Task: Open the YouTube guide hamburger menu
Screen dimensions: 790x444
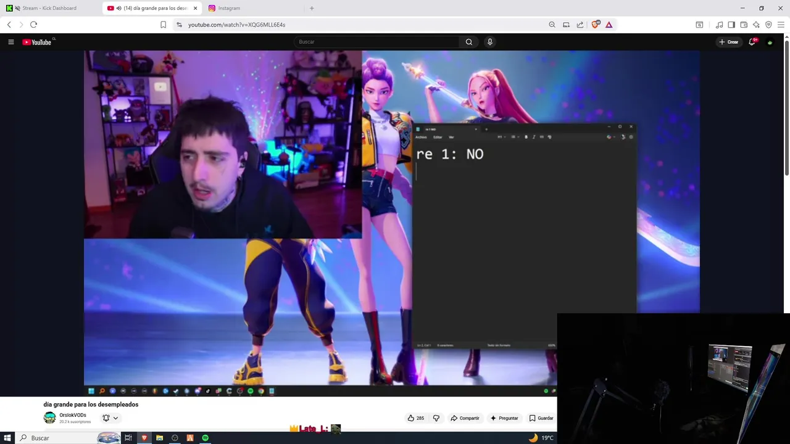Action: [x=10, y=42]
